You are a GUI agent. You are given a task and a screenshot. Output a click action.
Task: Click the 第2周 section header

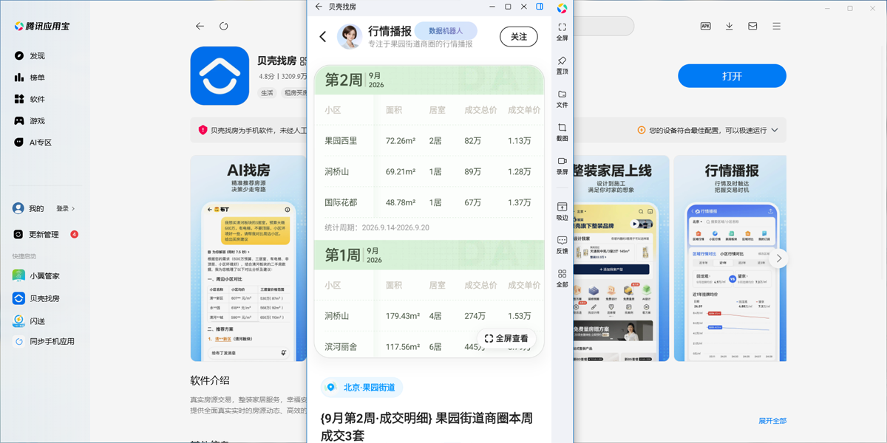point(429,80)
